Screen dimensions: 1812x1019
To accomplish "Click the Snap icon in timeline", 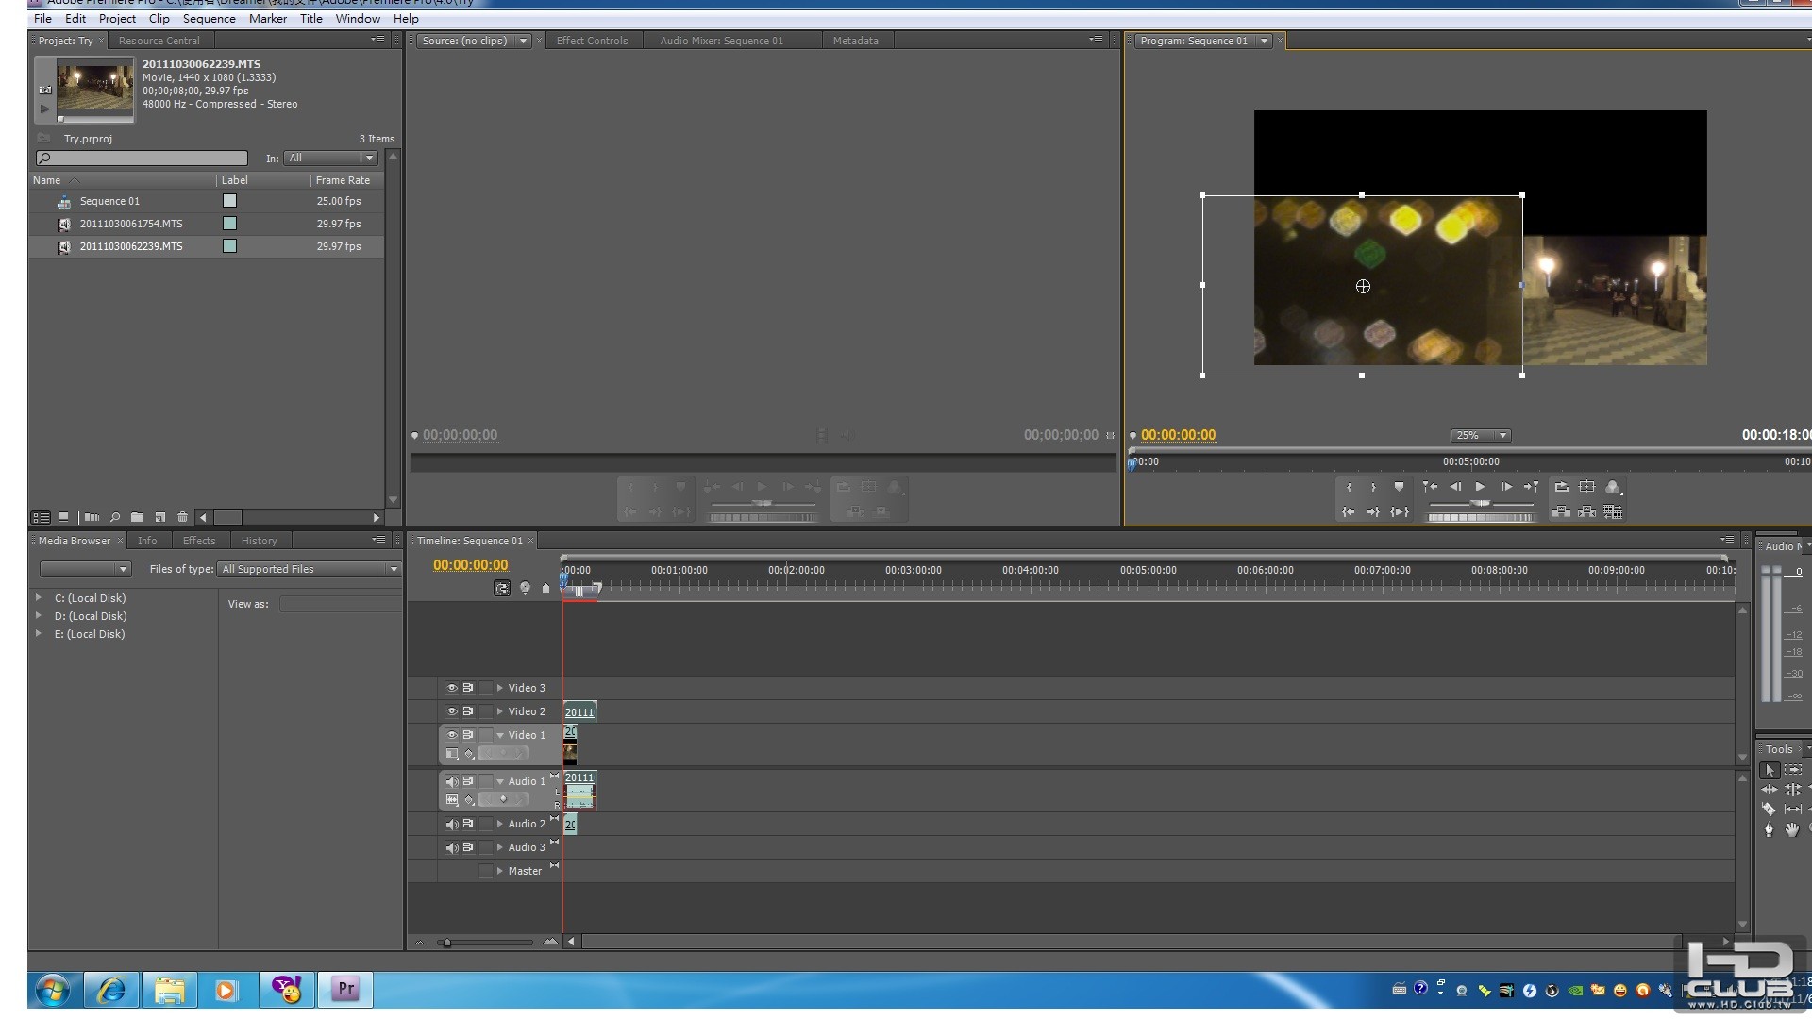I will pos(502,589).
